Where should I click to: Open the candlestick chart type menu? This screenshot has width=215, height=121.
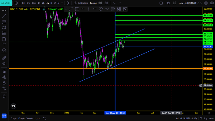pyautogui.click(x=68, y=3)
